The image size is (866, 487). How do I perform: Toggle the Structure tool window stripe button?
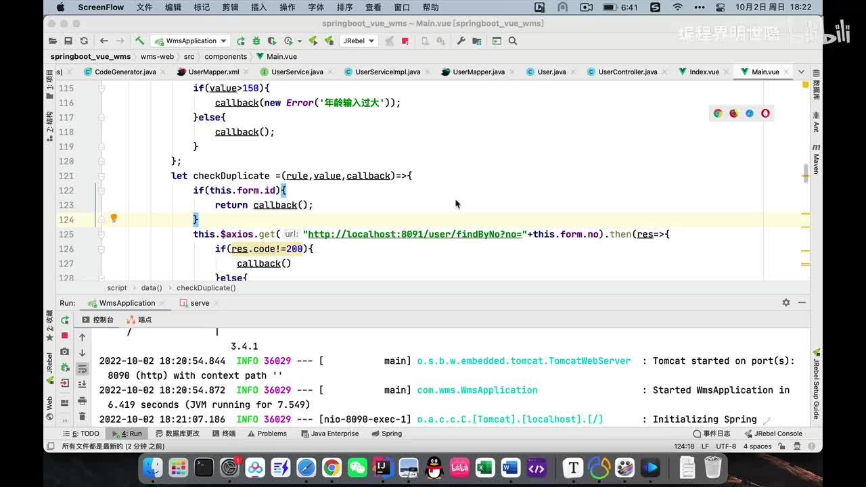coord(49,127)
